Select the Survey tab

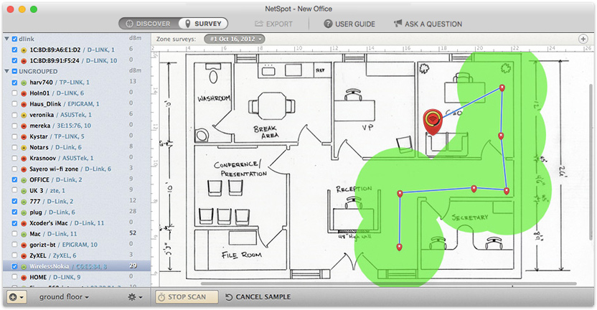click(x=203, y=24)
